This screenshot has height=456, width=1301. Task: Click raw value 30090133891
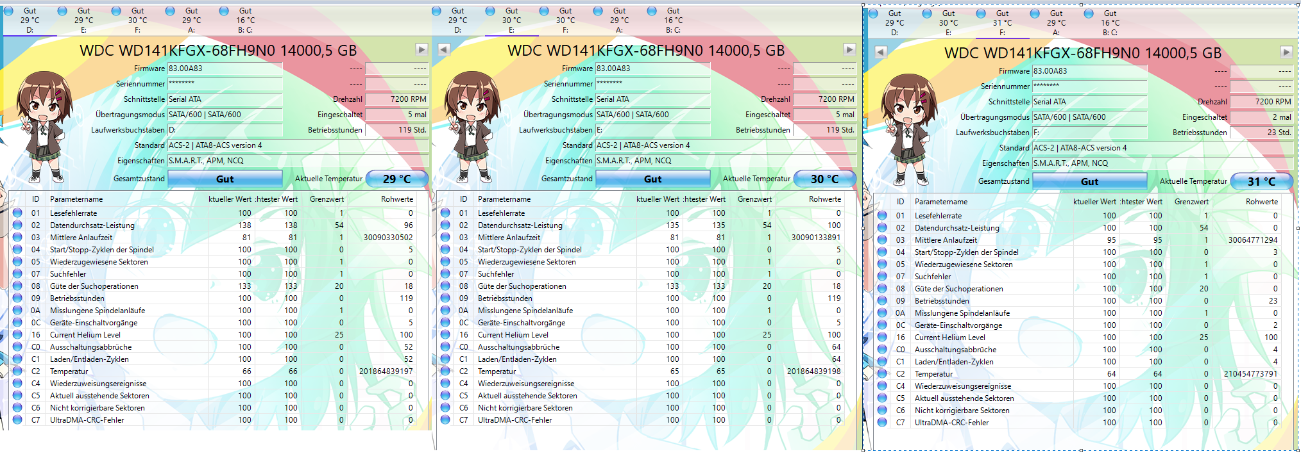pyautogui.click(x=816, y=238)
